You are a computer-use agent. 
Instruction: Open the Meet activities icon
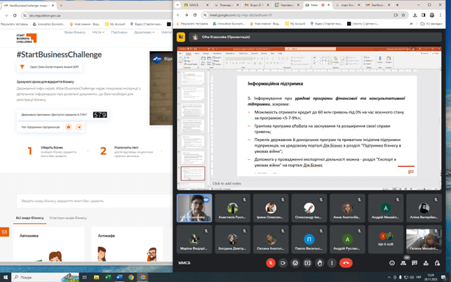426,263
